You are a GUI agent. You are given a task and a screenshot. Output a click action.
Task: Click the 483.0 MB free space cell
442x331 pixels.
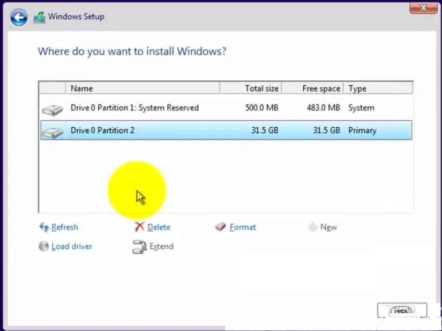point(323,108)
